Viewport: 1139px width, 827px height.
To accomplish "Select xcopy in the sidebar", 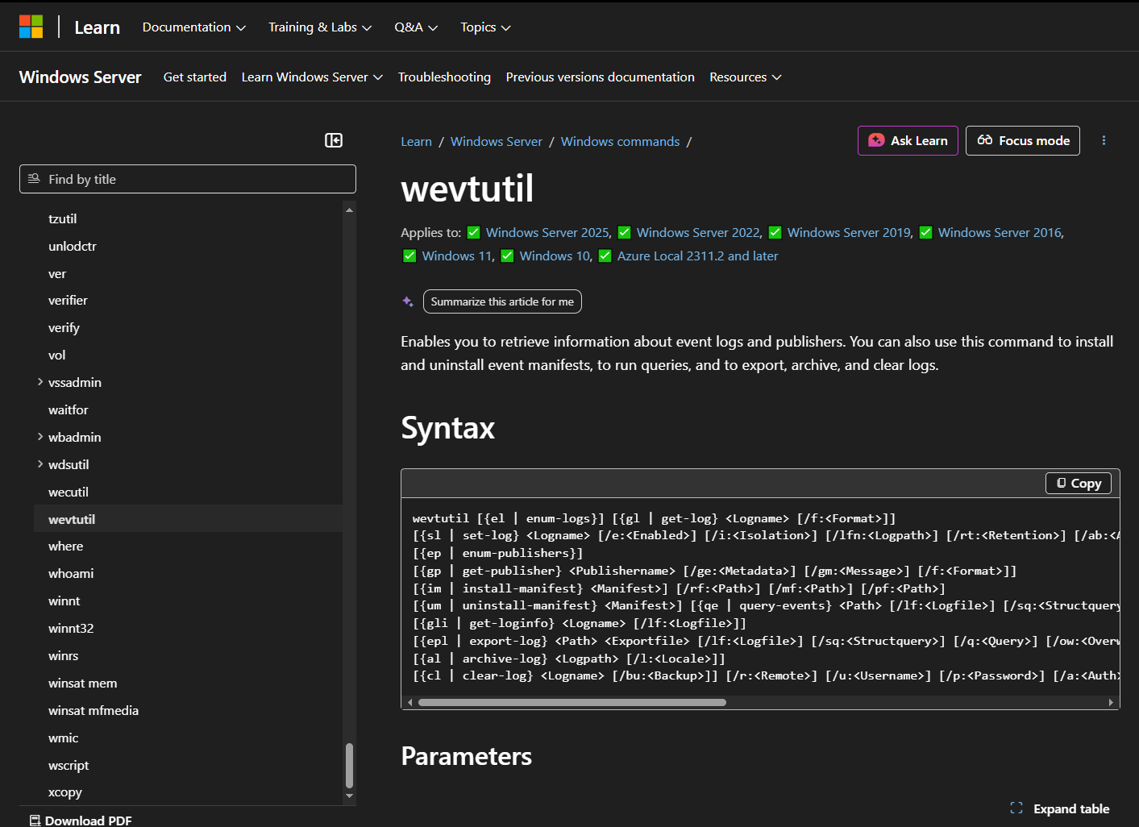I will 65,792.
